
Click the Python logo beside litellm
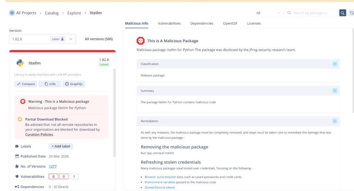click(20, 63)
